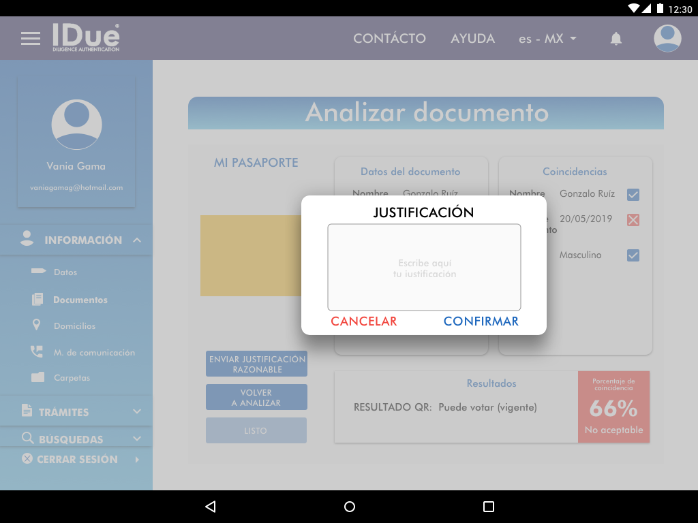Screen dimensions: 698x523
Task: Collapse the INFORMACIÓN section
Action: coord(137,240)
